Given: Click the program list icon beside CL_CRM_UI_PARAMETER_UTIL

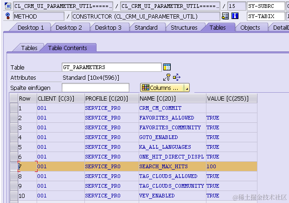Looking at the screenshot, I should 8,6.
